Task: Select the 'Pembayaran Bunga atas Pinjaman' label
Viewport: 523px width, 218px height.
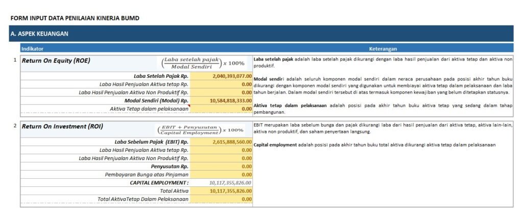Action: click(147, 175)
